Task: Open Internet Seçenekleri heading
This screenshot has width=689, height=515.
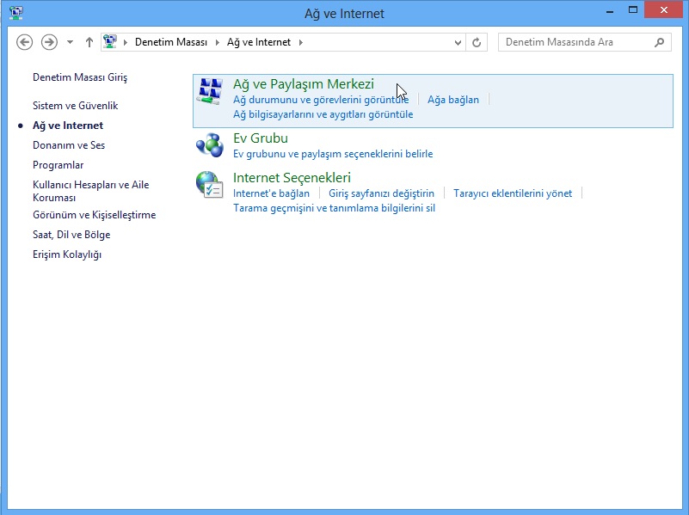Action: click(292, 177)
